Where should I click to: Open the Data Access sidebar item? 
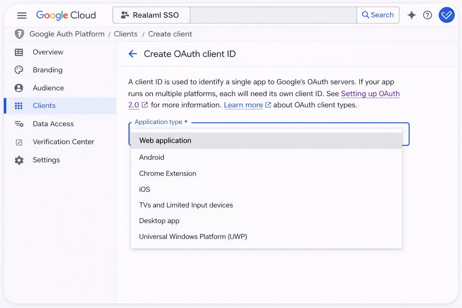pyautogui.click(x=53, y=124)
